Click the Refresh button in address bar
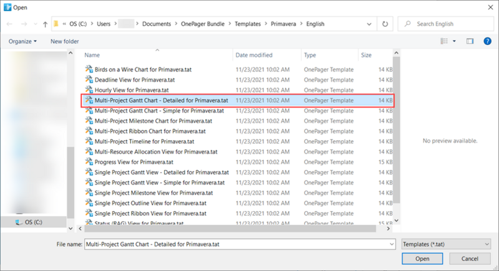The height and width of the screenshot is (271, 499). 385,24
